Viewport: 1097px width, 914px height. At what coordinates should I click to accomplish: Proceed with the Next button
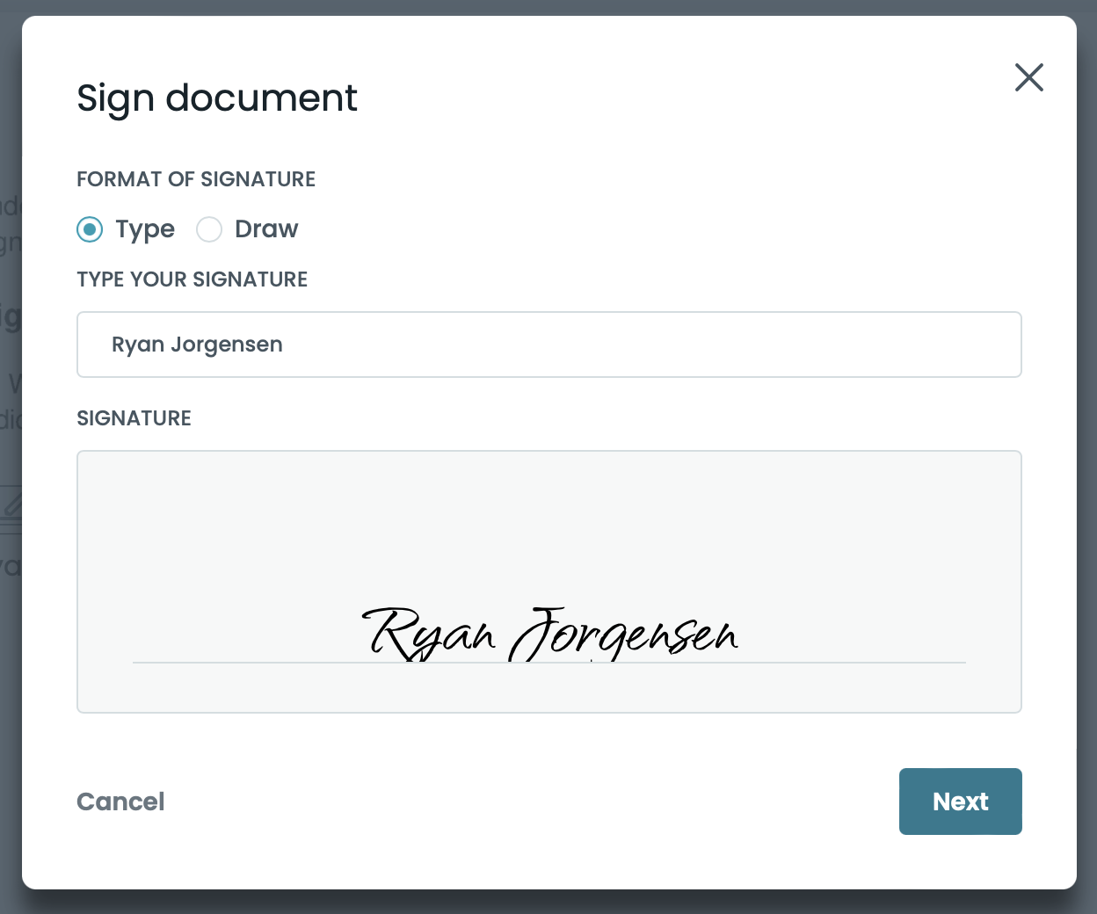click(960, 802)
